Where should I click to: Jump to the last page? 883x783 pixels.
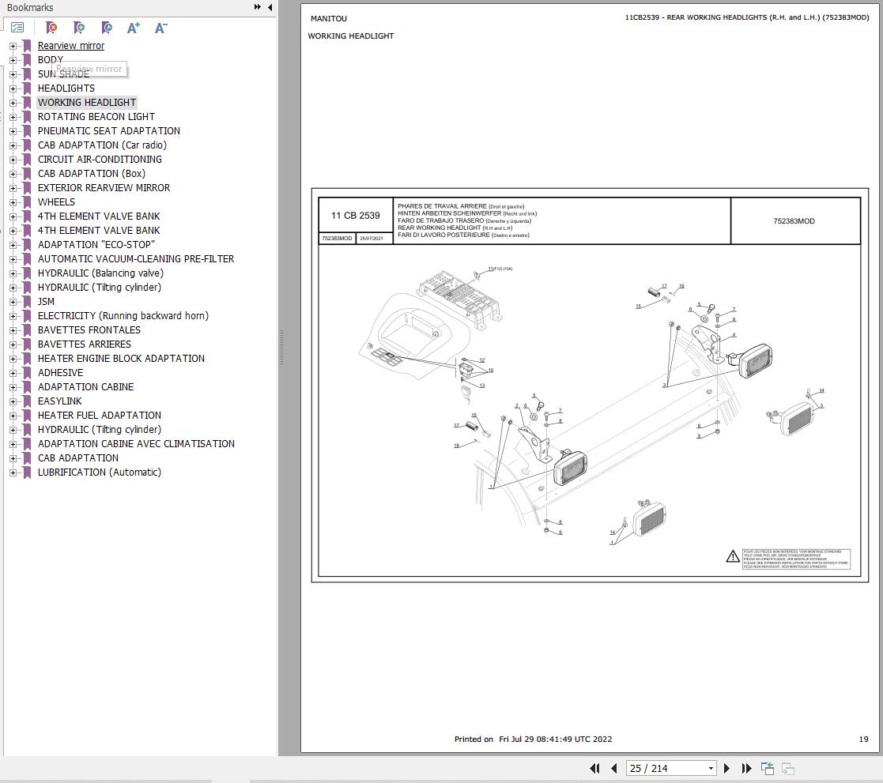(747, 768)
